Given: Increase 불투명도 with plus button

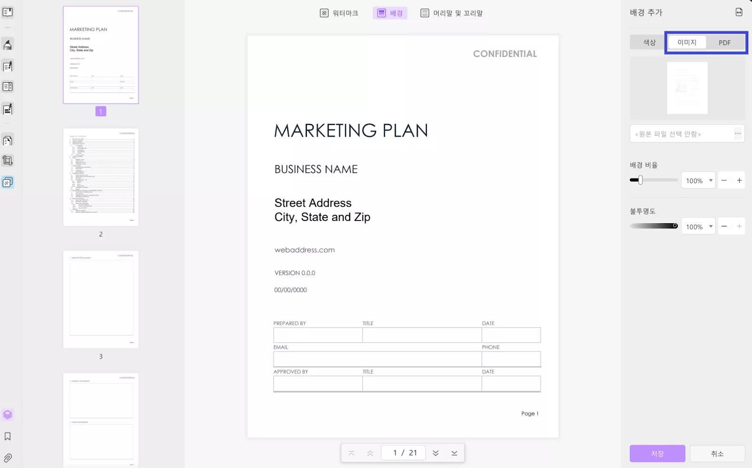Looking at the screenshot, I should tap(739, 226).
